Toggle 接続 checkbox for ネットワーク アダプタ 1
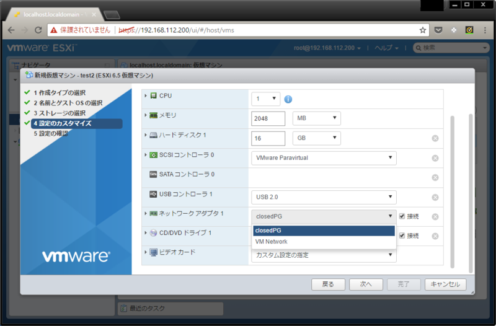The height and width of the screenshot is (326, 496). (x=402, y=216)
